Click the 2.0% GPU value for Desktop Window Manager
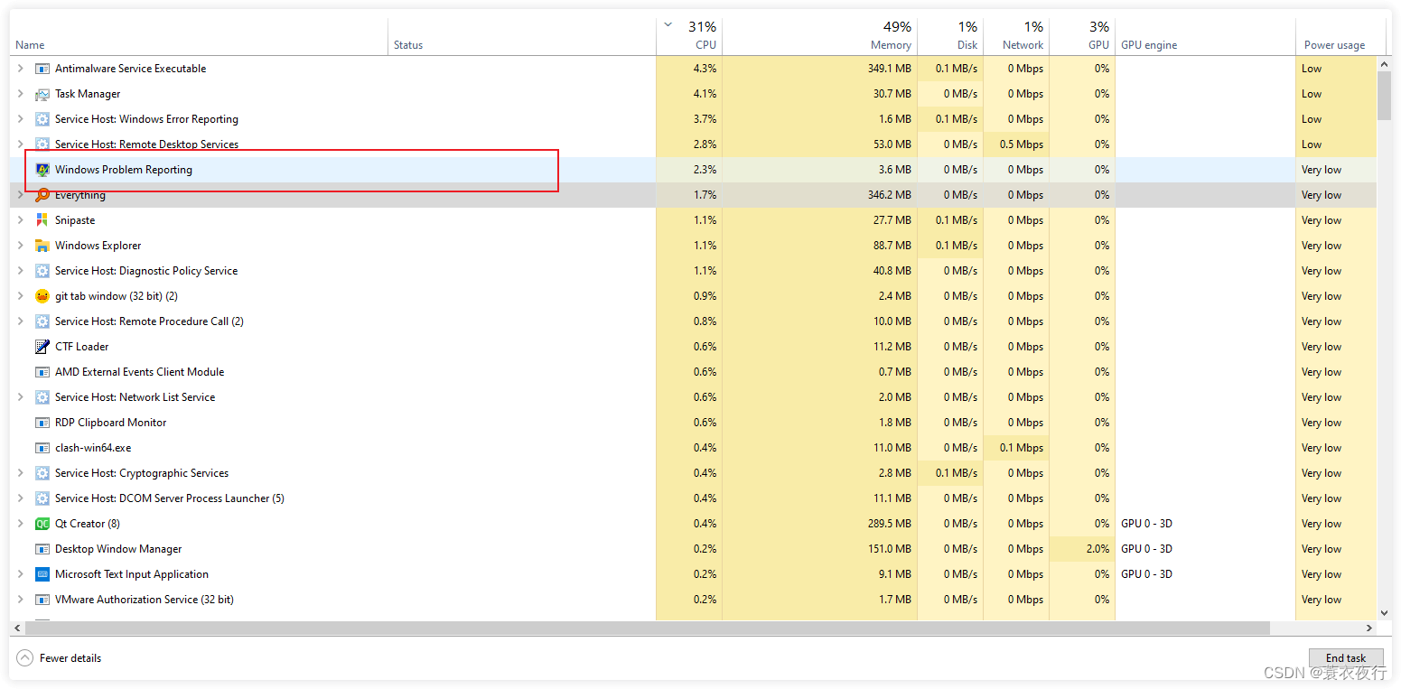1401x689 pixels. (x=1097, y=549)
